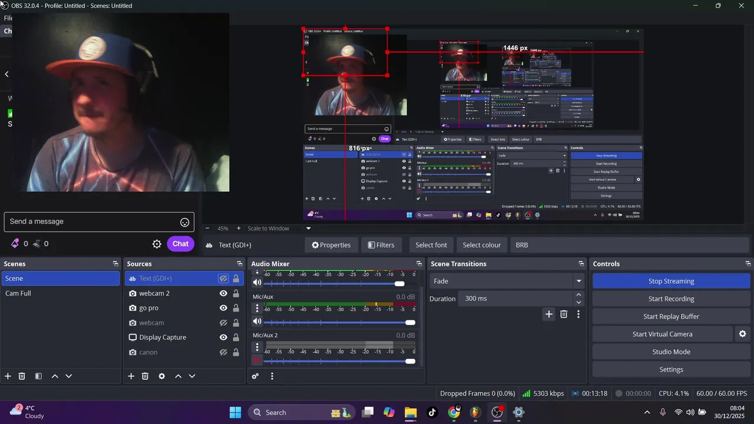Screen dimensions: 754x424
Task: Move the scene up using the Scenes arrow
Action: click(55, 376)
